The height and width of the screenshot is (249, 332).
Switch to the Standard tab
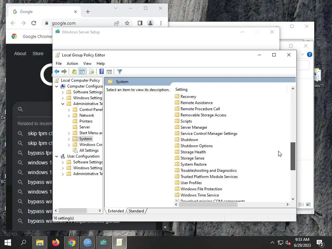136,211
